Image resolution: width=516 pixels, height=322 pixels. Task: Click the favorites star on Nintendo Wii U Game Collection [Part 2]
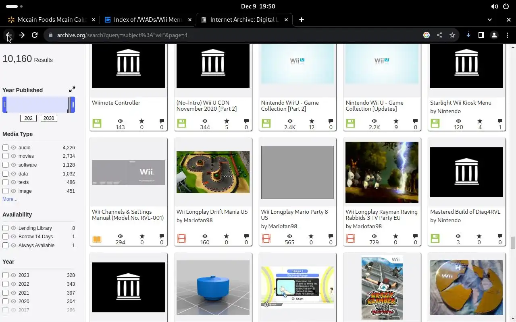click(312, 121)
